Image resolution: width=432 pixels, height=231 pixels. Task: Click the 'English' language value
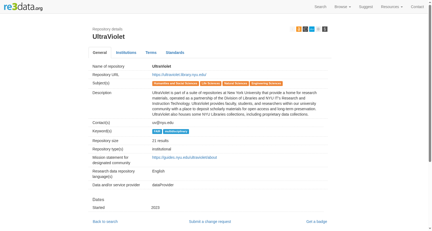click(x=158, y=171)
